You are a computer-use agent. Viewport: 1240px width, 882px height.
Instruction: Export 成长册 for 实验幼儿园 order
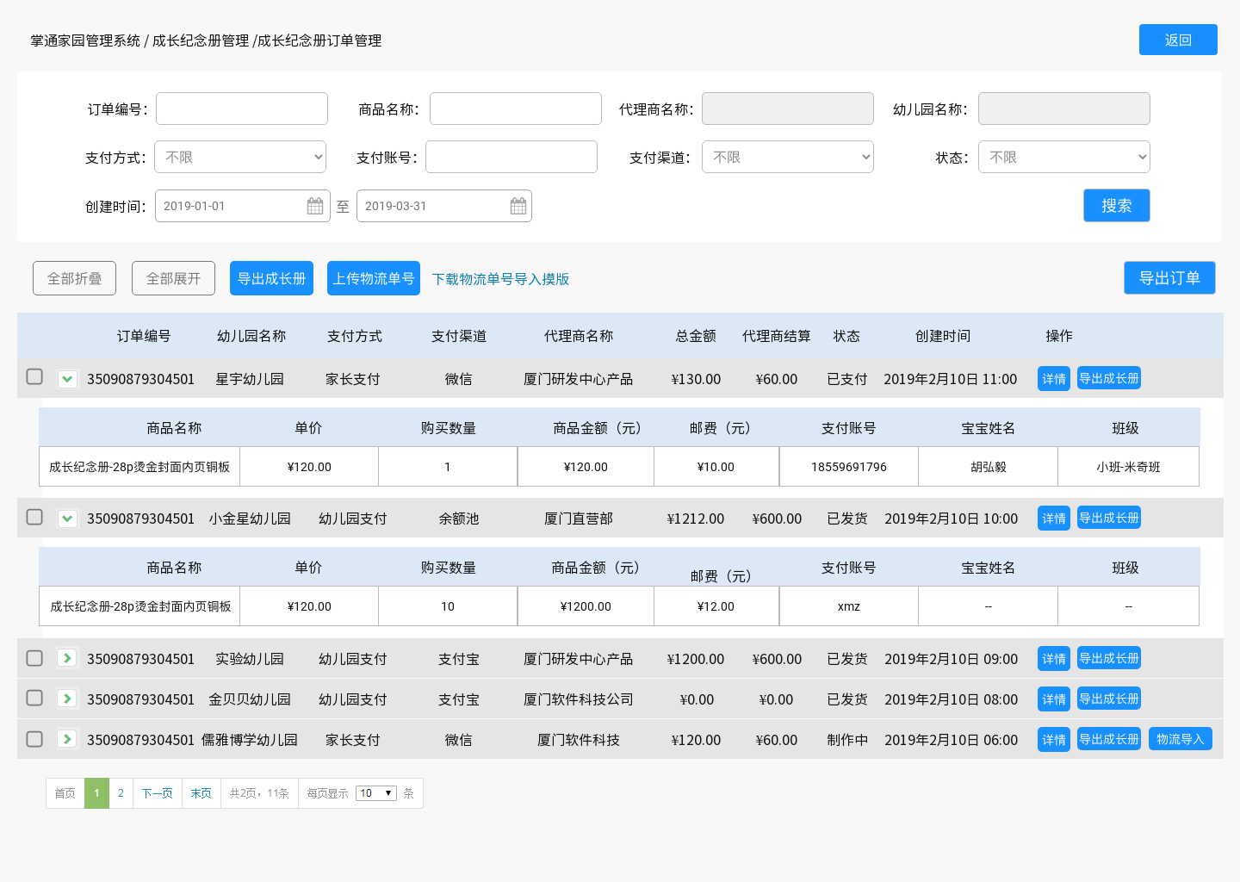(1109, 658)
